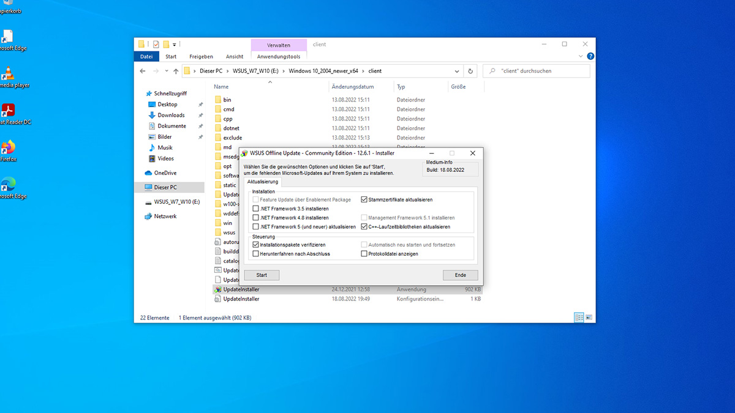The width and height of the screenshot is (735, 413).
Task: Click the bin folder icon
Action: 218,100
